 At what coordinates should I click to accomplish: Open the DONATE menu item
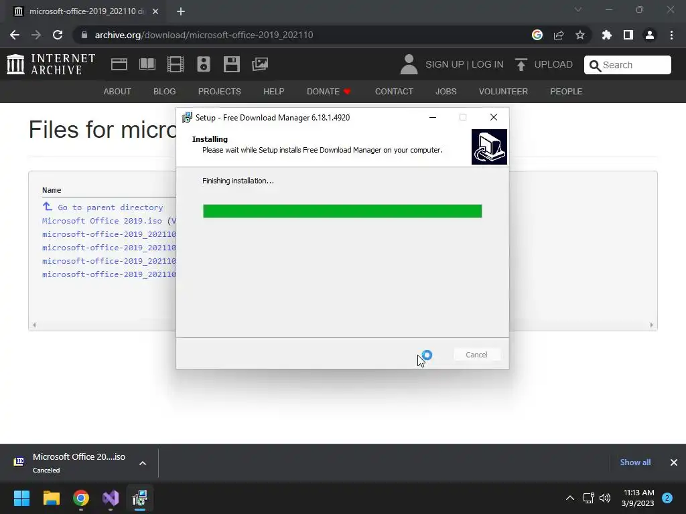point(328,91)
